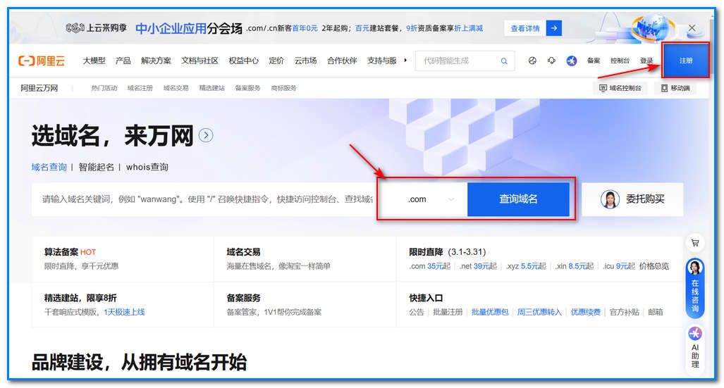Click .com 35元起 price link
The width and height of the screenshot is (724, 388).
point(429,266)
